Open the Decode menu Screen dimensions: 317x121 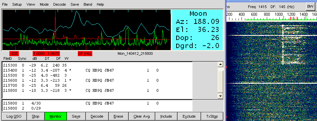[59, 4]
